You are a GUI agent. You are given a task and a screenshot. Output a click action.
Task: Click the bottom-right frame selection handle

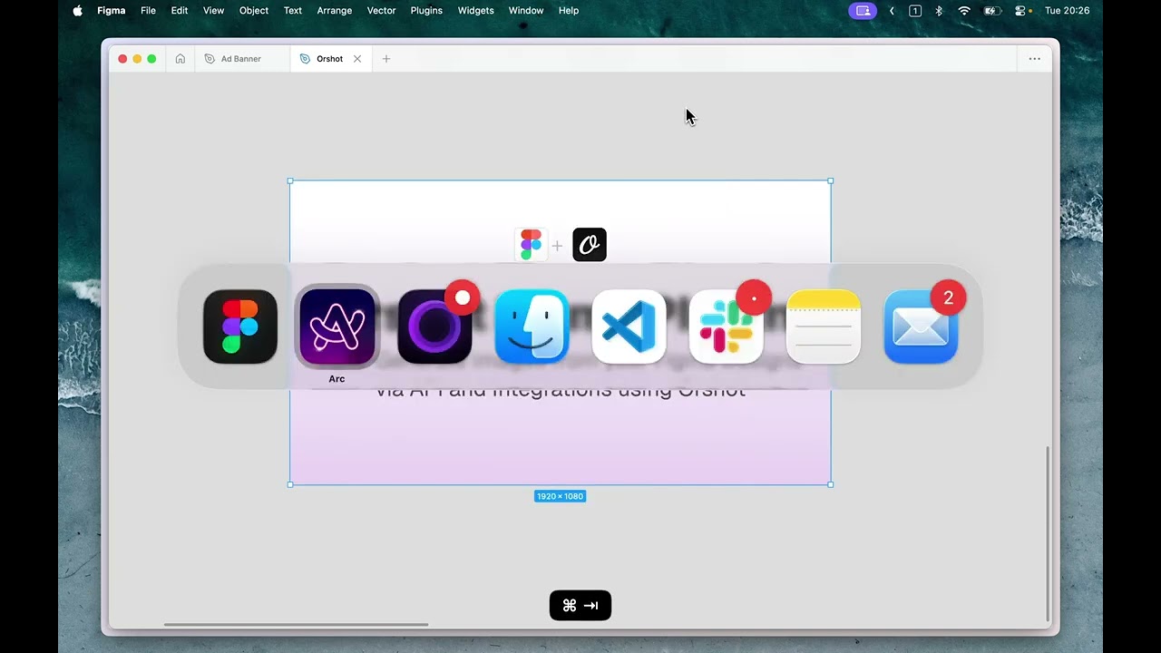830,484
